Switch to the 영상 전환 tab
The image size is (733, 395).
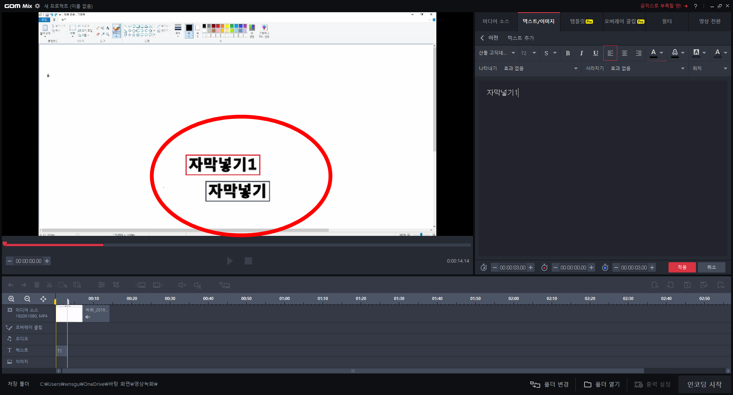710,21
